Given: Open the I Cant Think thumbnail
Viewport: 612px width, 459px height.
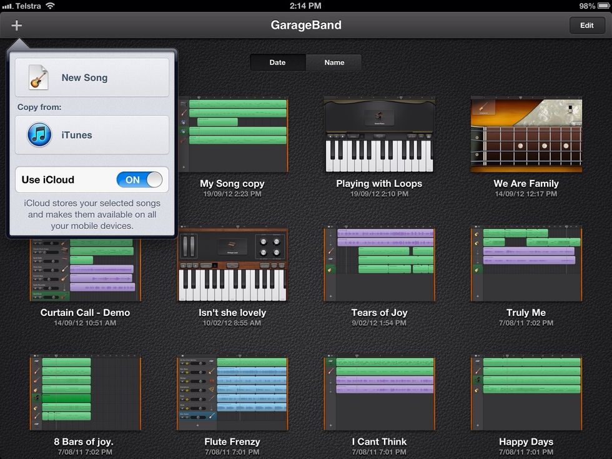Looking at the screenshot, I should click(x=379, y=393).
